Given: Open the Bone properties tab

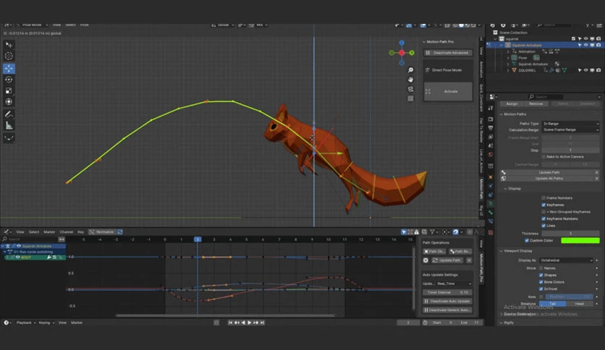Looking at the screenshot, I should pyautogui.click(x=491, y=213).
